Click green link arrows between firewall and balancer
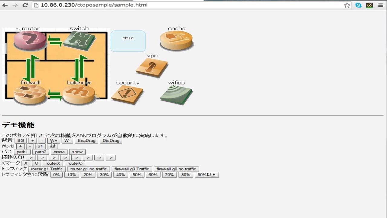Screen dimensions: 387x218 [x=54, y=95]
